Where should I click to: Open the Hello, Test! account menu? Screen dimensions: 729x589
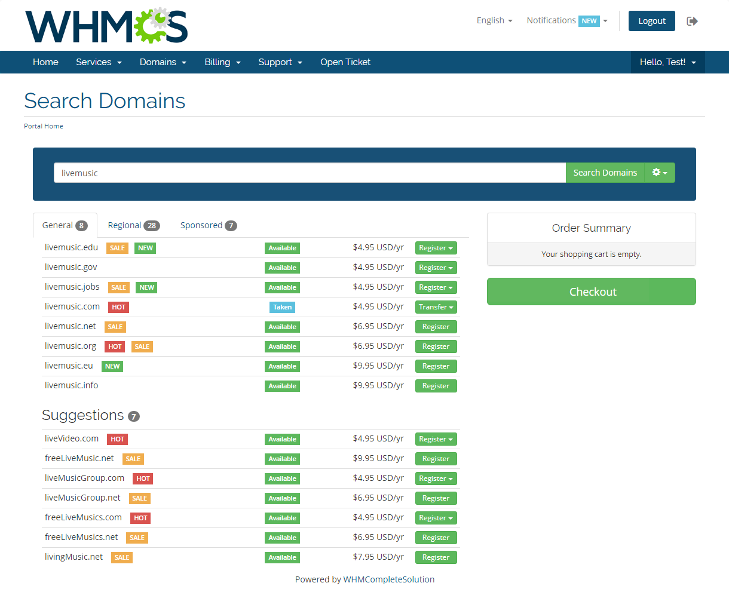(x=667, y=62)
